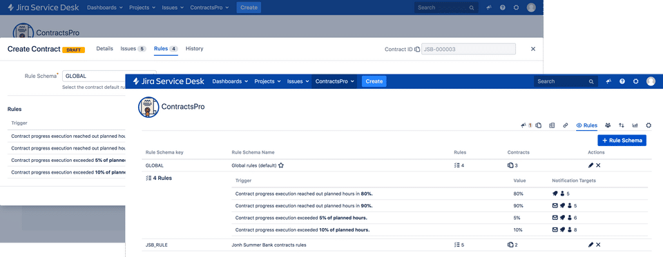This screenshot has height=257, width=663.
Task: Click the Rules eye toggle tab
Action: 587,125
